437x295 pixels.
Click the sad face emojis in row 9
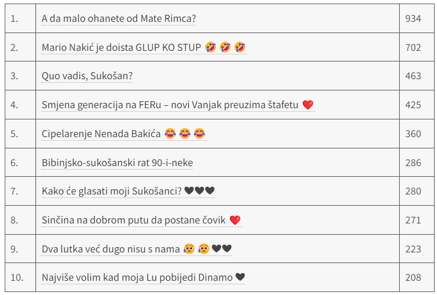tap(197, 249)
